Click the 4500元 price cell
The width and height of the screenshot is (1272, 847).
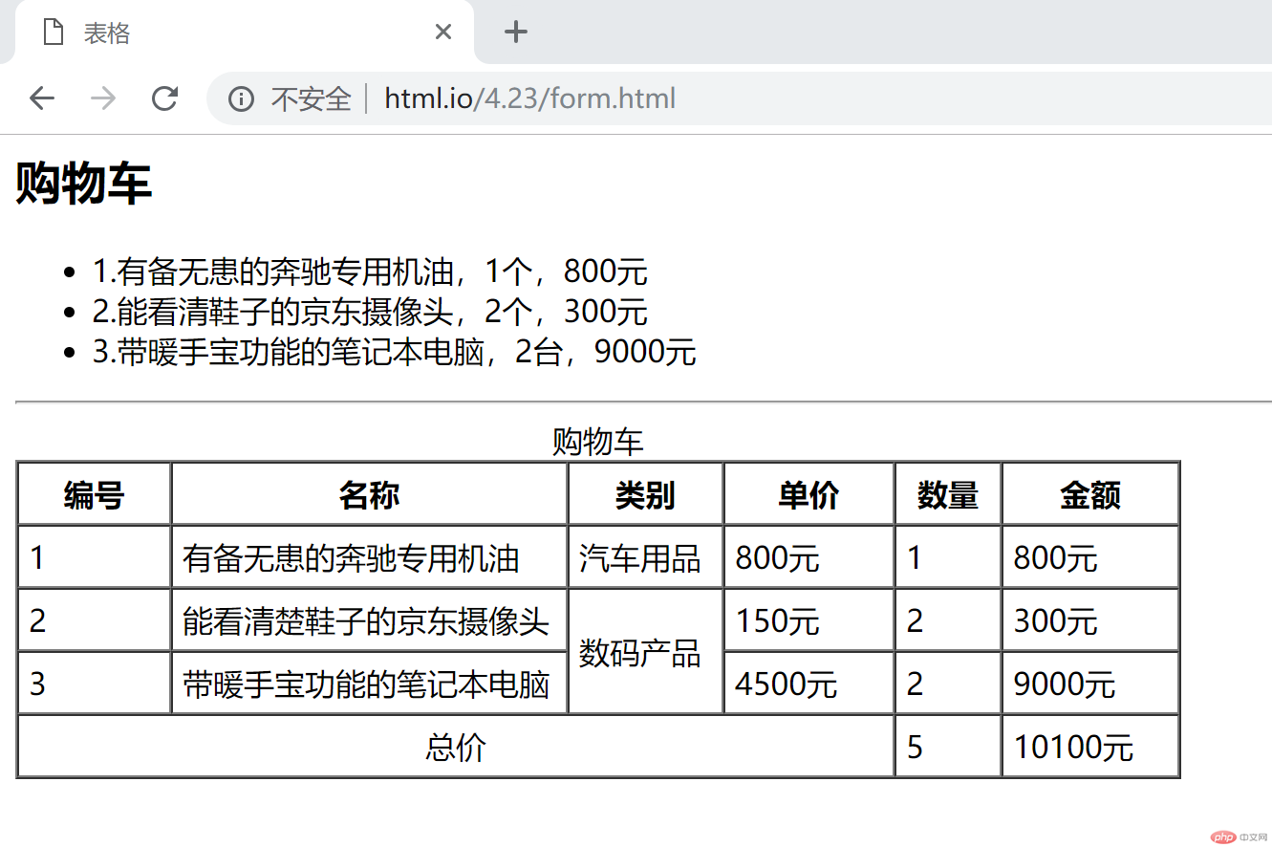[x=808, y=684]
